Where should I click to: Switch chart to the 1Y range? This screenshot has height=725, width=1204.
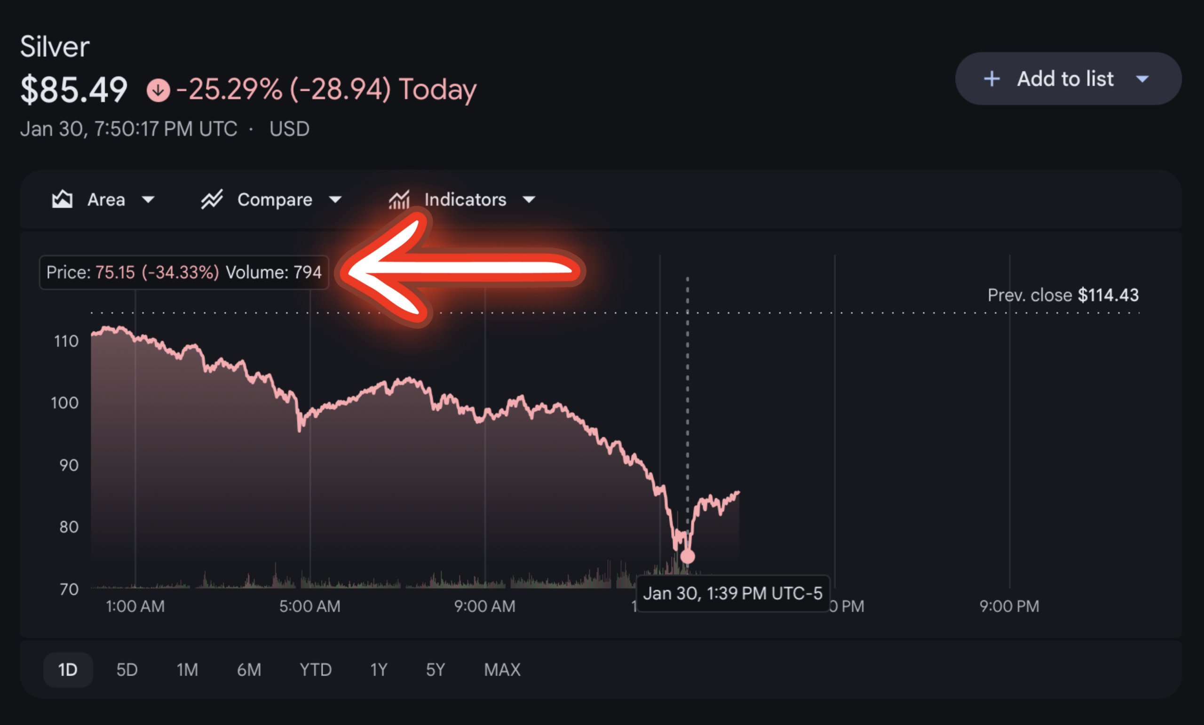click(x=379, y=669)
